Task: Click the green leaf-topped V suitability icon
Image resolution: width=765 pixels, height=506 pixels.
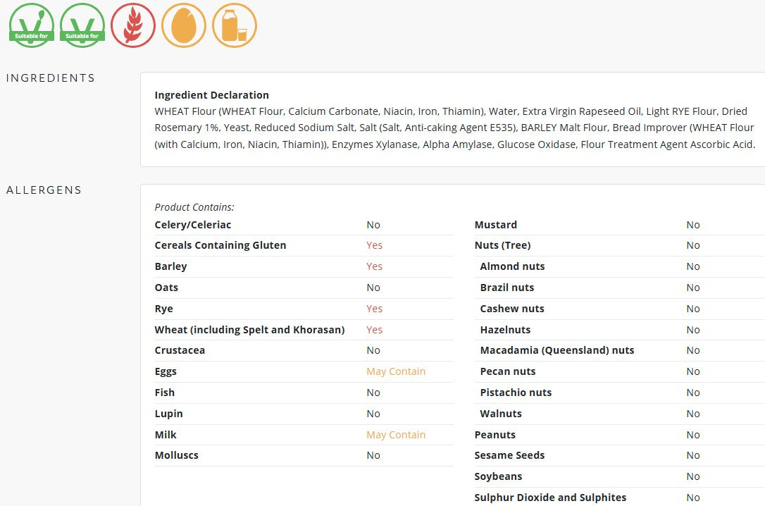Action: pos(32,25)
